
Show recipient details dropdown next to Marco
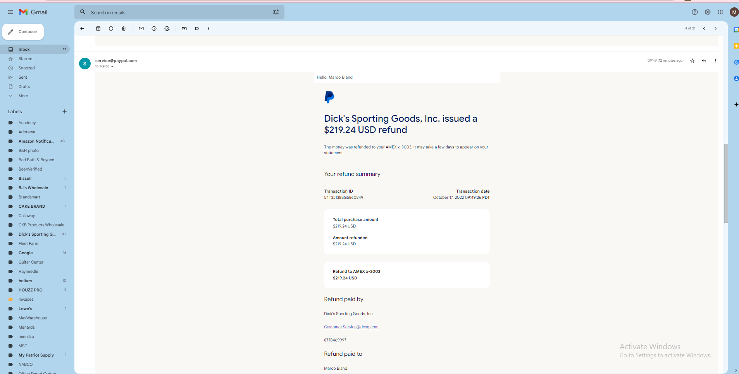pyautogui.click(x=112, y=67)
